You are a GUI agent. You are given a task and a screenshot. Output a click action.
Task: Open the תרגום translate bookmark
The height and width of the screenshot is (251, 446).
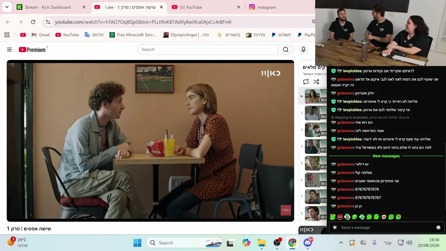tap(94, 35)
